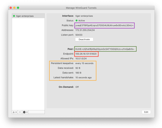The height and width of the screenshot is (128, 162).
Task: Open the add tunnel plus menu
Action: point(15,112)
